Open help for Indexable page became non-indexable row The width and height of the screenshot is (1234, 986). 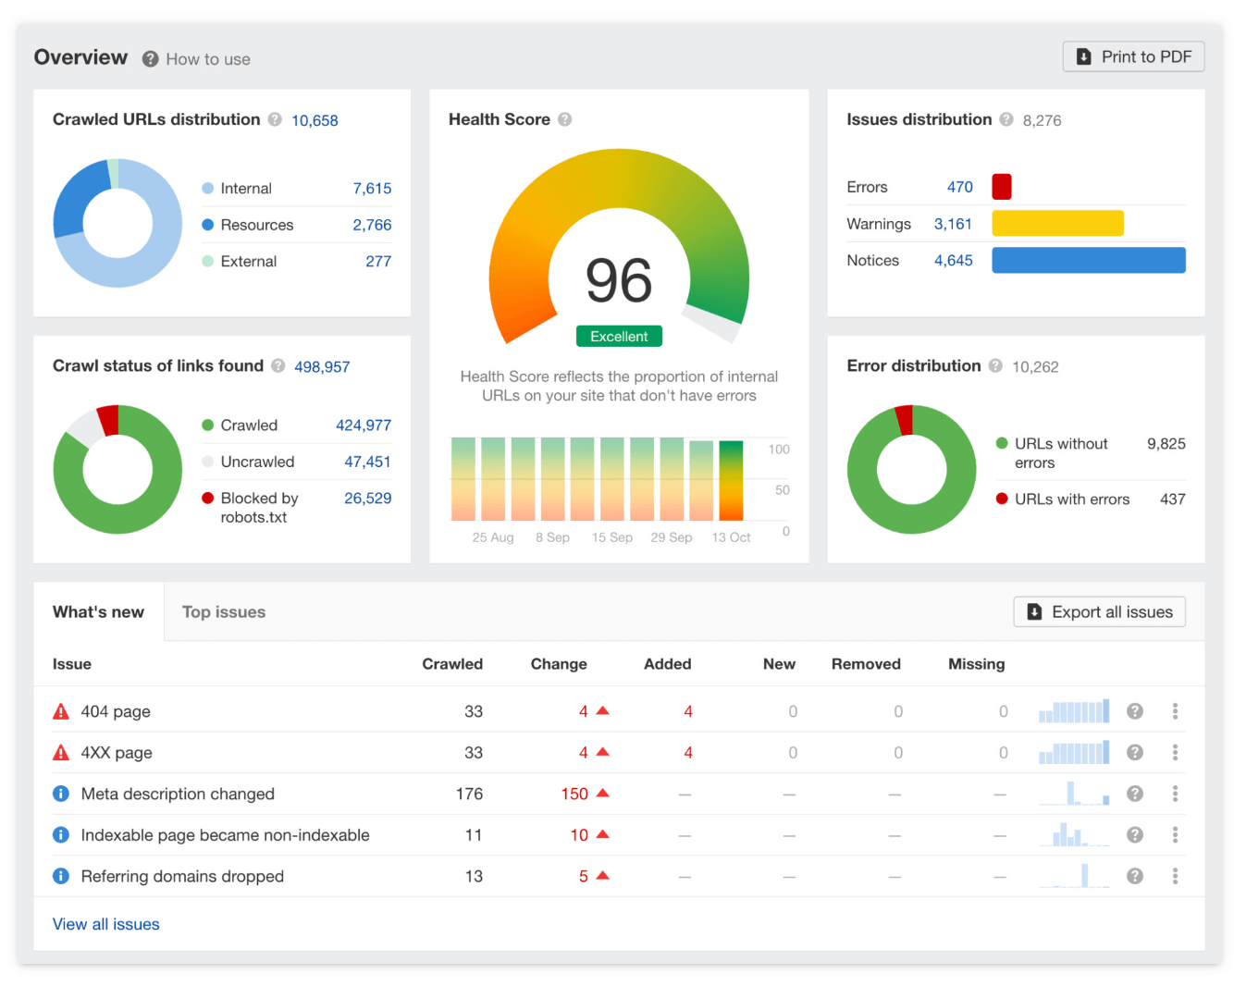click(x=1135, y=835)
